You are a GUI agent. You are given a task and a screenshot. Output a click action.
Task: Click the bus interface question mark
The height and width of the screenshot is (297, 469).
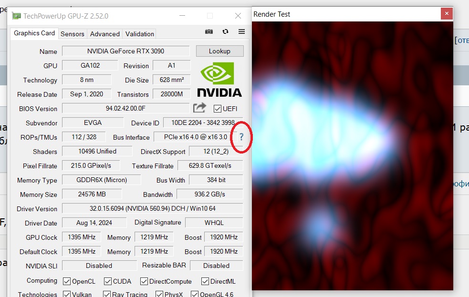(241, 137)
